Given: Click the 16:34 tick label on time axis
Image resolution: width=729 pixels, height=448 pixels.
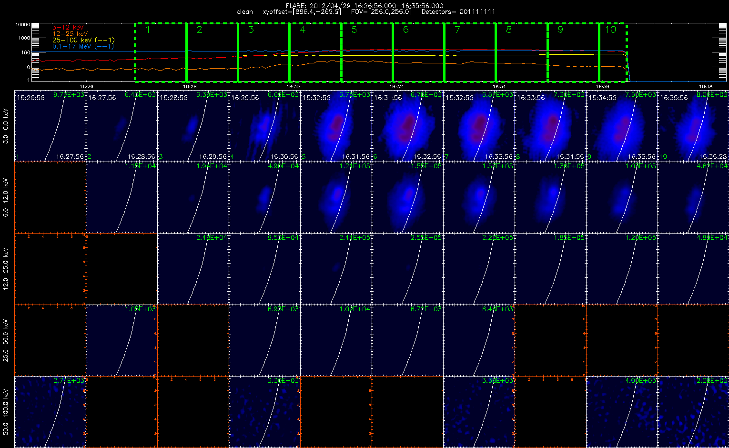Looking at the screenshot, I should click(x=499, y=86).
